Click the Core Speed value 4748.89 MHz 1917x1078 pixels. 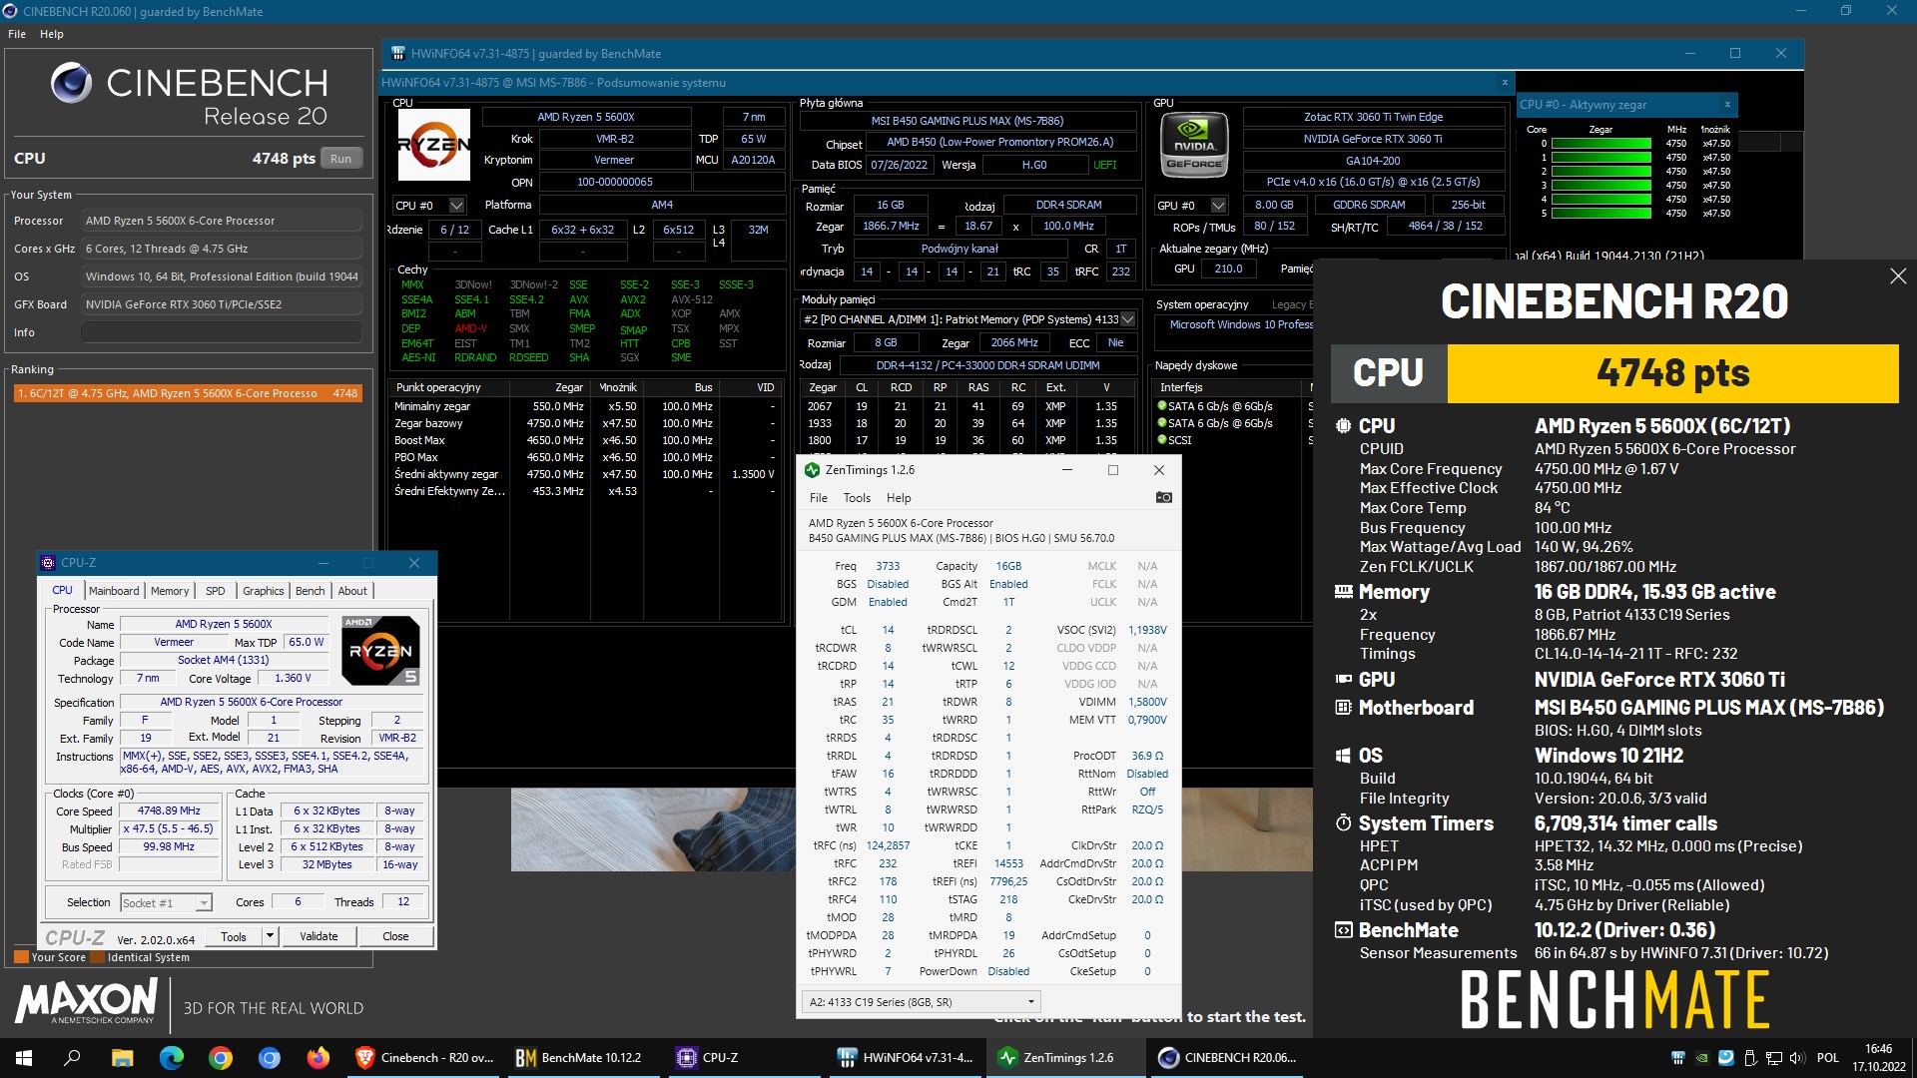pyautogui.click(x=169, y=810)
